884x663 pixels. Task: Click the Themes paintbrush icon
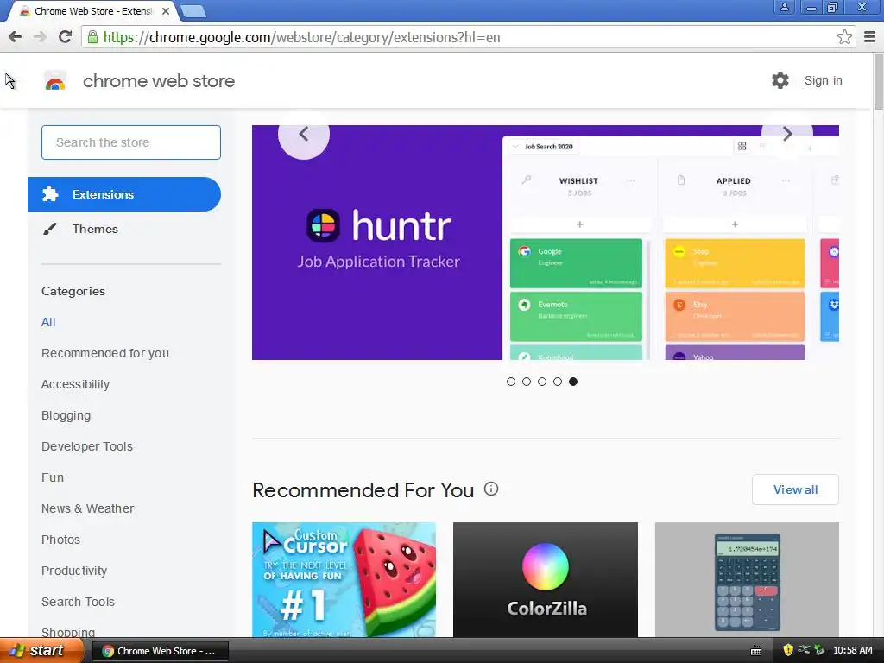coord(49,229)
